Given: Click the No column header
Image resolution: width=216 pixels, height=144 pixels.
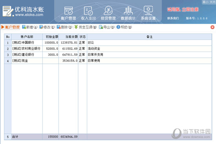Looking at the screenshot, I should pyautogui.click(x=8, y=37).
